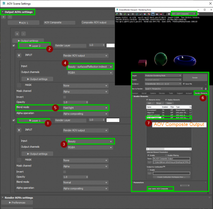The width and height of the screenshot is (213, 209).
Task: Click the black sphere icon in viewport toolbar
Action: 165,14
